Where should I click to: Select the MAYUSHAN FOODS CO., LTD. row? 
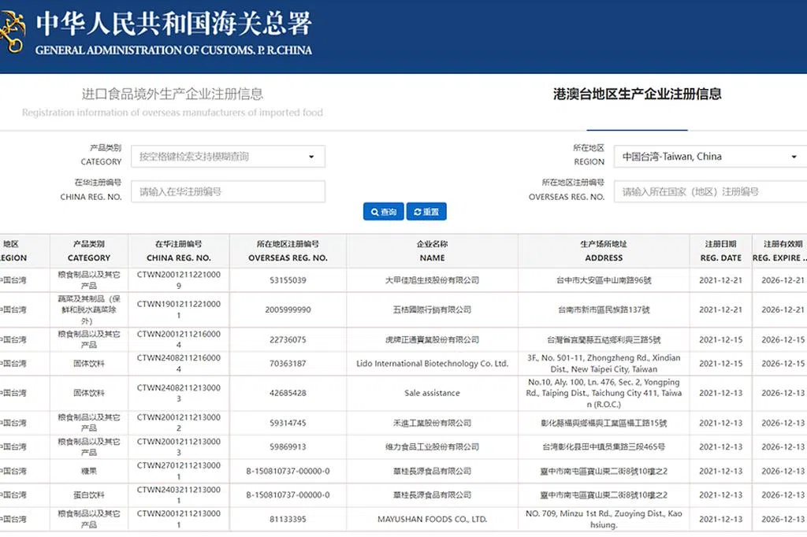432,519
